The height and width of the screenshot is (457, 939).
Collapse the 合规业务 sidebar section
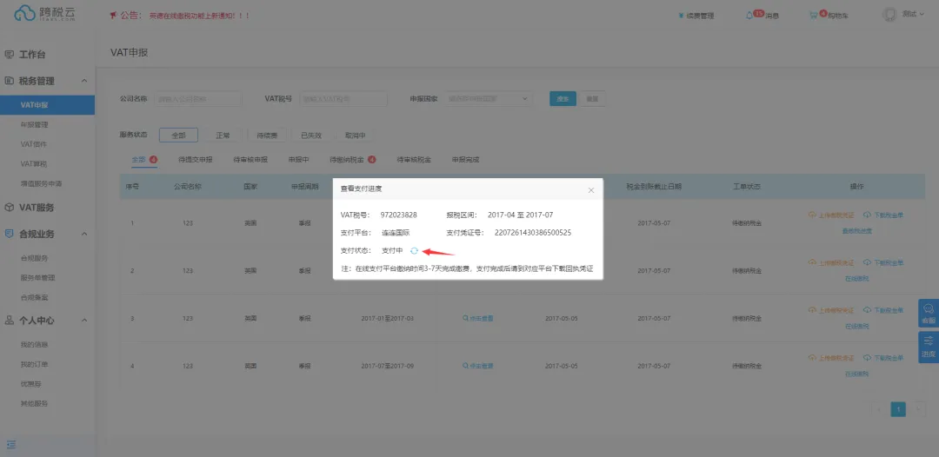[x=84, y=234]
